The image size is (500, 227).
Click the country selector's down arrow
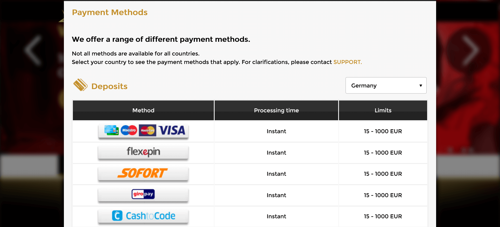pyautogui.click(x=421, y=86)
